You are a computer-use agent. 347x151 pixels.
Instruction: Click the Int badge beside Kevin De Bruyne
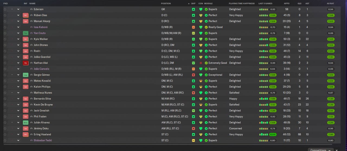(25, 105)
